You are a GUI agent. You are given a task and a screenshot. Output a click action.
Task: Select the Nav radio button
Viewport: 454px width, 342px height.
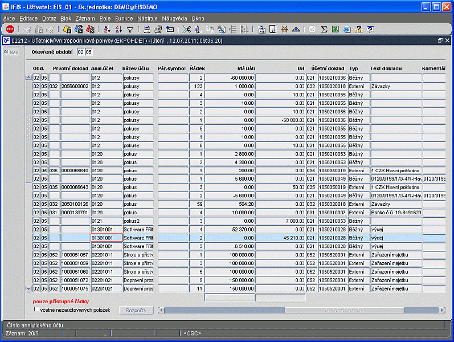point(6,52)
